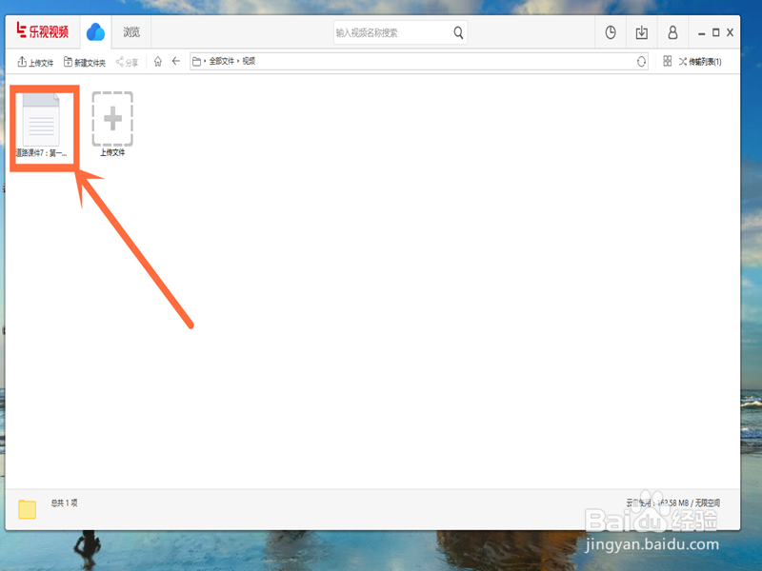Image resolution: width=762 pixels, height=571 pixels.
Task: Switch to the 浏览 tab
Action: coord(131,32)
